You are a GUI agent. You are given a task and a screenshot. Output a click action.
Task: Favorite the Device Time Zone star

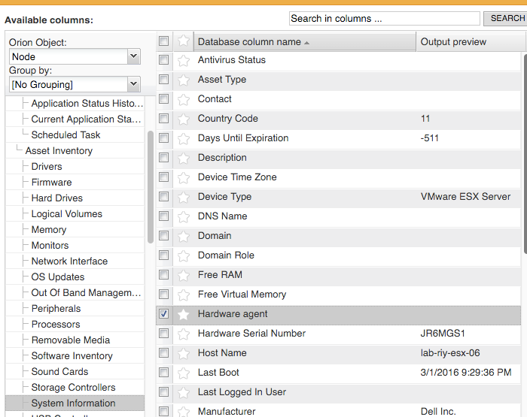tap(184, 177)
